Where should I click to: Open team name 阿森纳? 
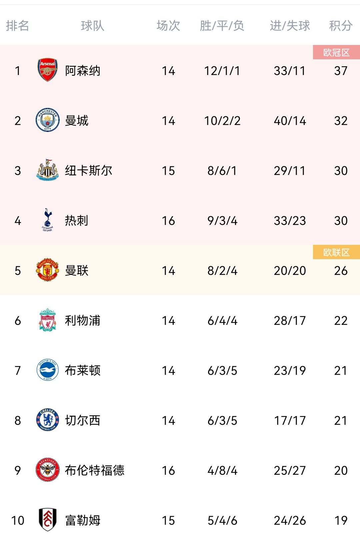click(83, 71)
